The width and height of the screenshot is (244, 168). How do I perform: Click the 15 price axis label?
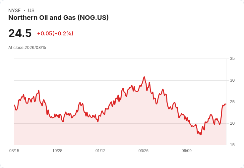click(x=232, y=145)
